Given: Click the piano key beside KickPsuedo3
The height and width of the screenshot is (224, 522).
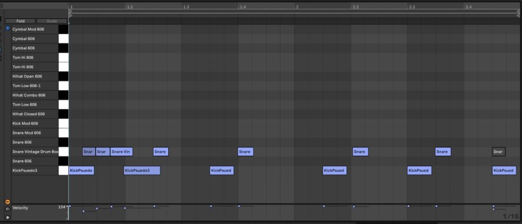Looking at the screenshot, I should coord(63,170).
